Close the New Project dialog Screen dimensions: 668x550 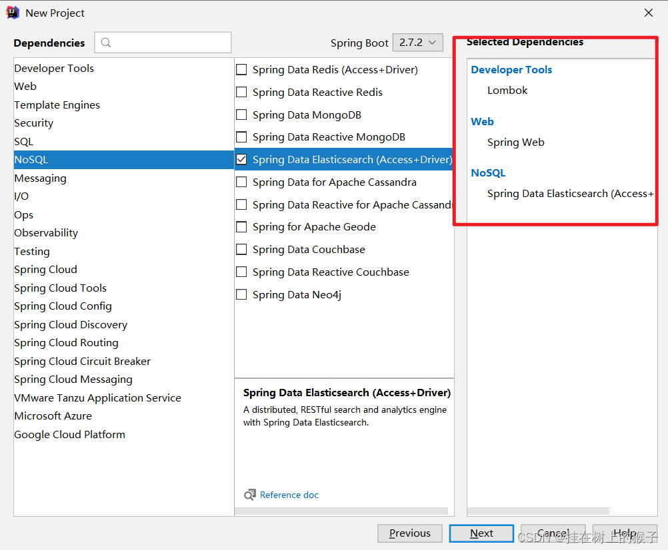[649, 13]
